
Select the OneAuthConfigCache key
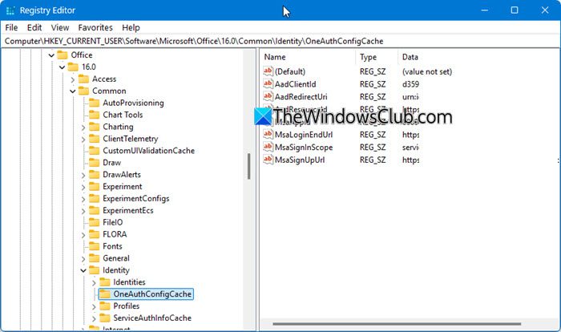[x=146, y=294]
